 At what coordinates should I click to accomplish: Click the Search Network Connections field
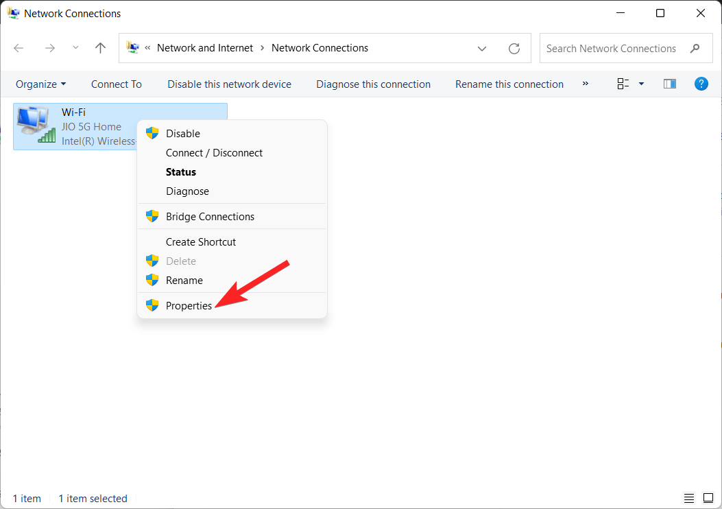(610, 49)
